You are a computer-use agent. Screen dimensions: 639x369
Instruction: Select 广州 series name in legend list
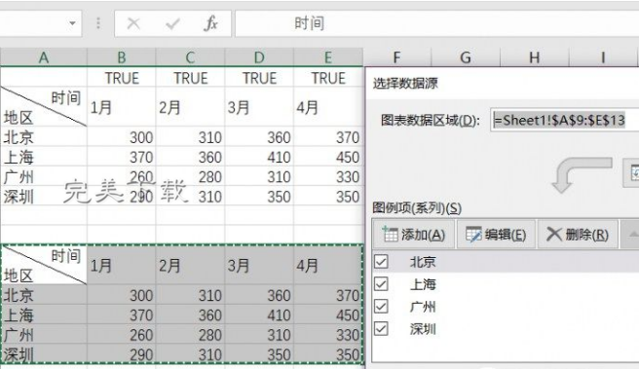coord(423,307)
